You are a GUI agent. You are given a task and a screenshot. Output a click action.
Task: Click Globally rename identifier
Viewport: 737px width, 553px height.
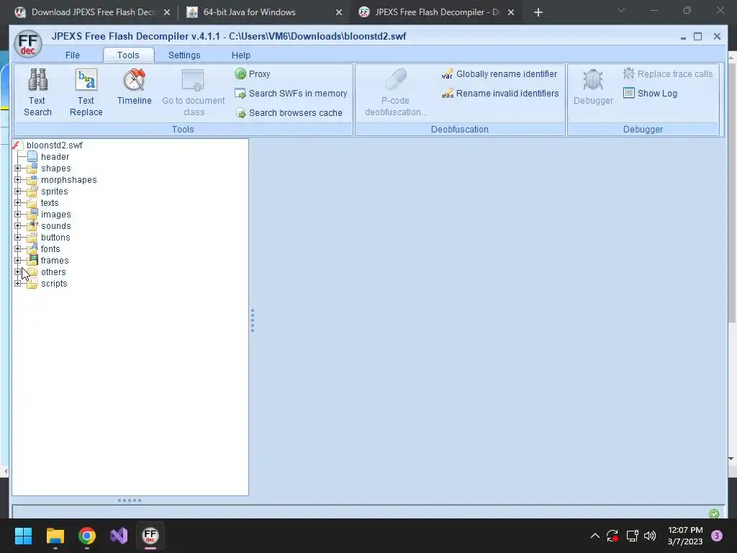point(499,74)
